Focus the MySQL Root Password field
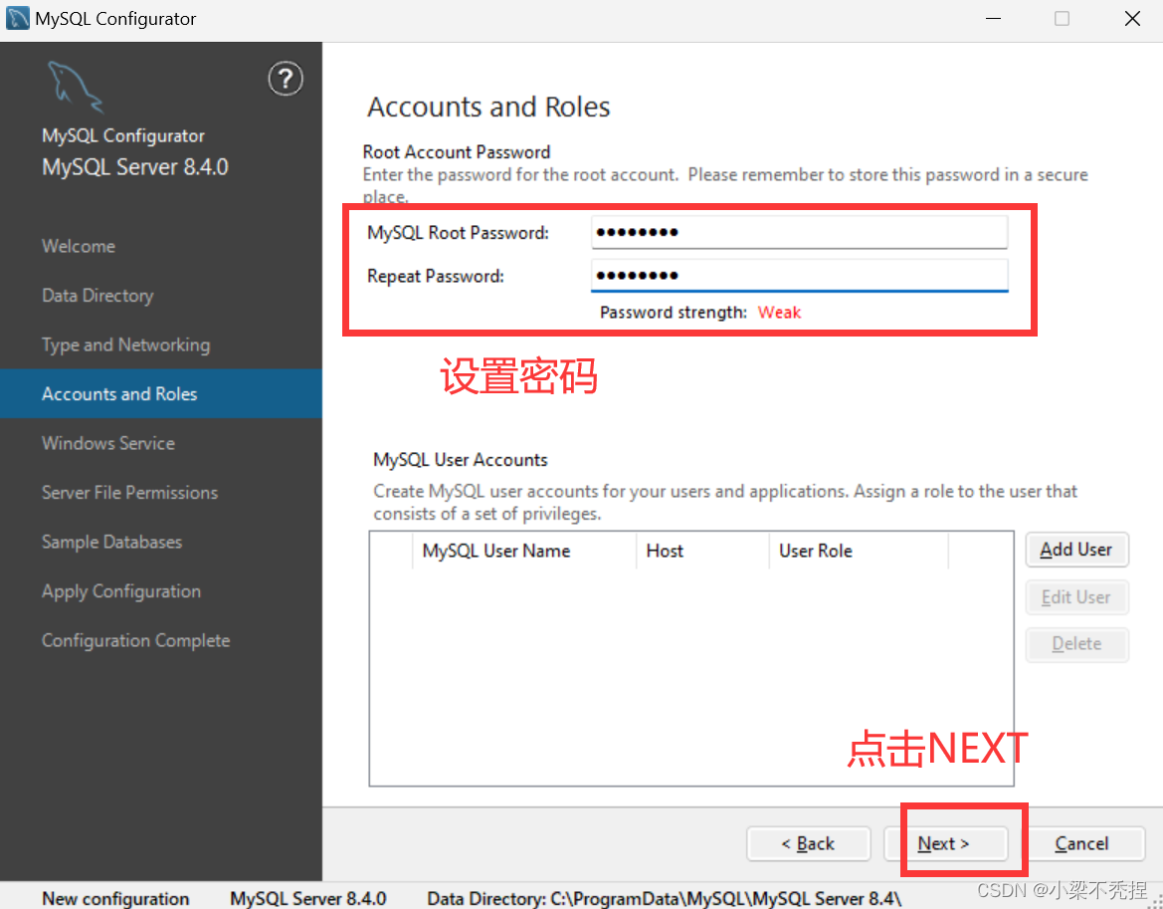Viewport: 1163px width, 909px height. coord(800,232)
